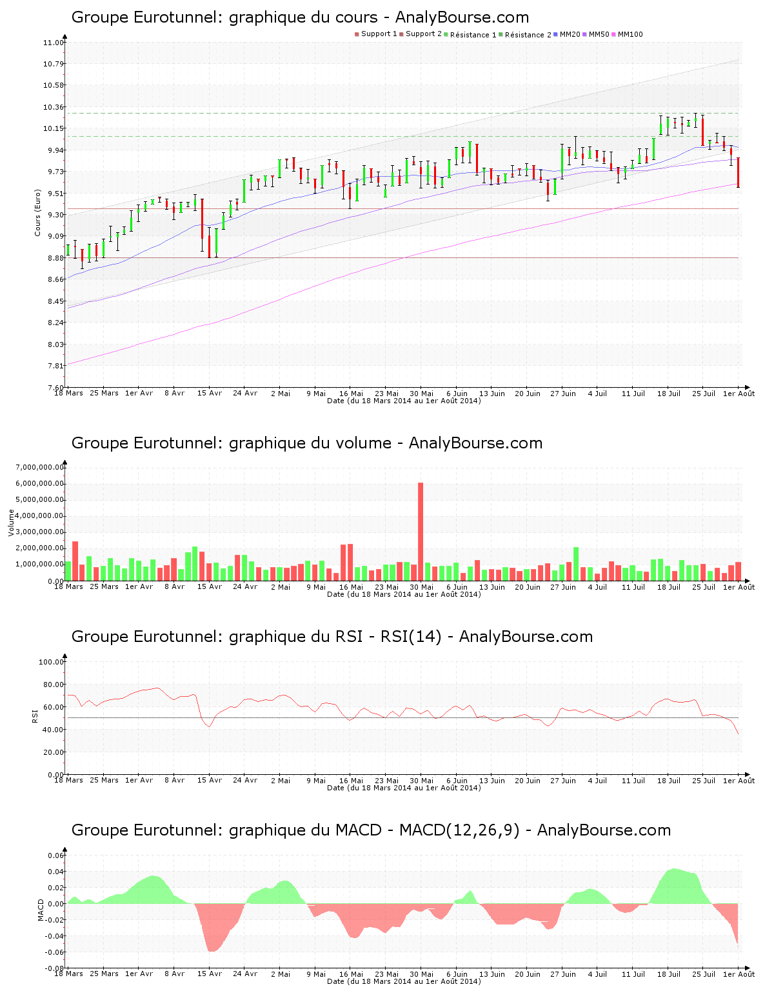
Task: Click '6 Juin' date on MACD chart
Action: click(x=457, y=974)
